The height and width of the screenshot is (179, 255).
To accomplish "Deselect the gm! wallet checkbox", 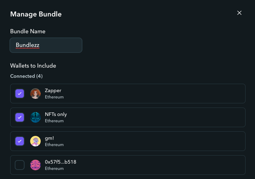I will tap(20, 141).
